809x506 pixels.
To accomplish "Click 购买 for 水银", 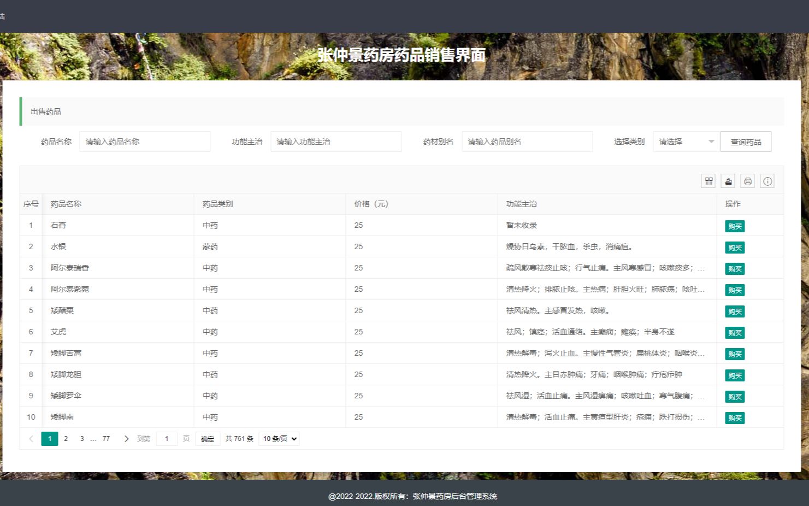I will pyautogui.click(x=735, y=248).
